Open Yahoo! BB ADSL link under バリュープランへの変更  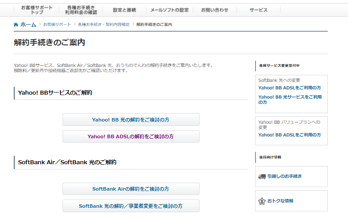(289, 135)
